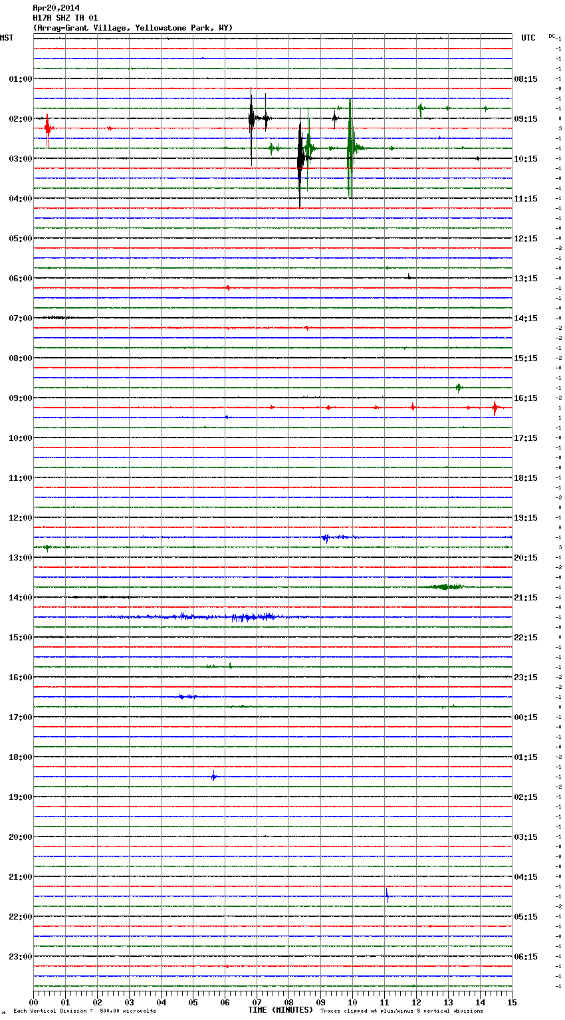This screenshot has width=565, height=1020.
Task: Select the 03:00 MST time label
Action: click(21, 159)
